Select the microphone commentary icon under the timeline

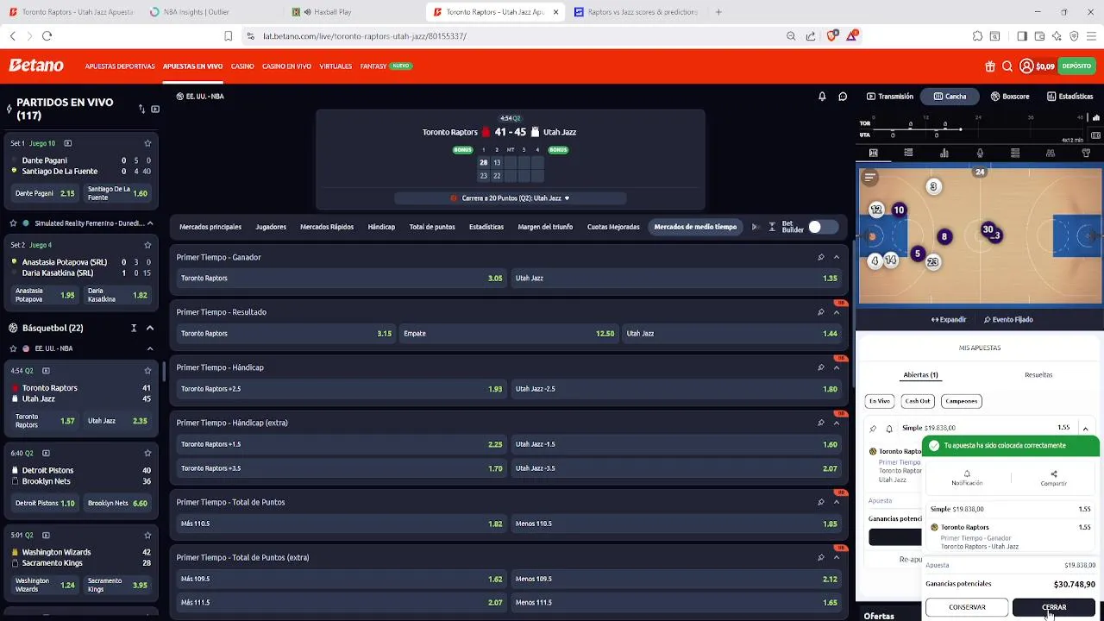coord(980,154)
